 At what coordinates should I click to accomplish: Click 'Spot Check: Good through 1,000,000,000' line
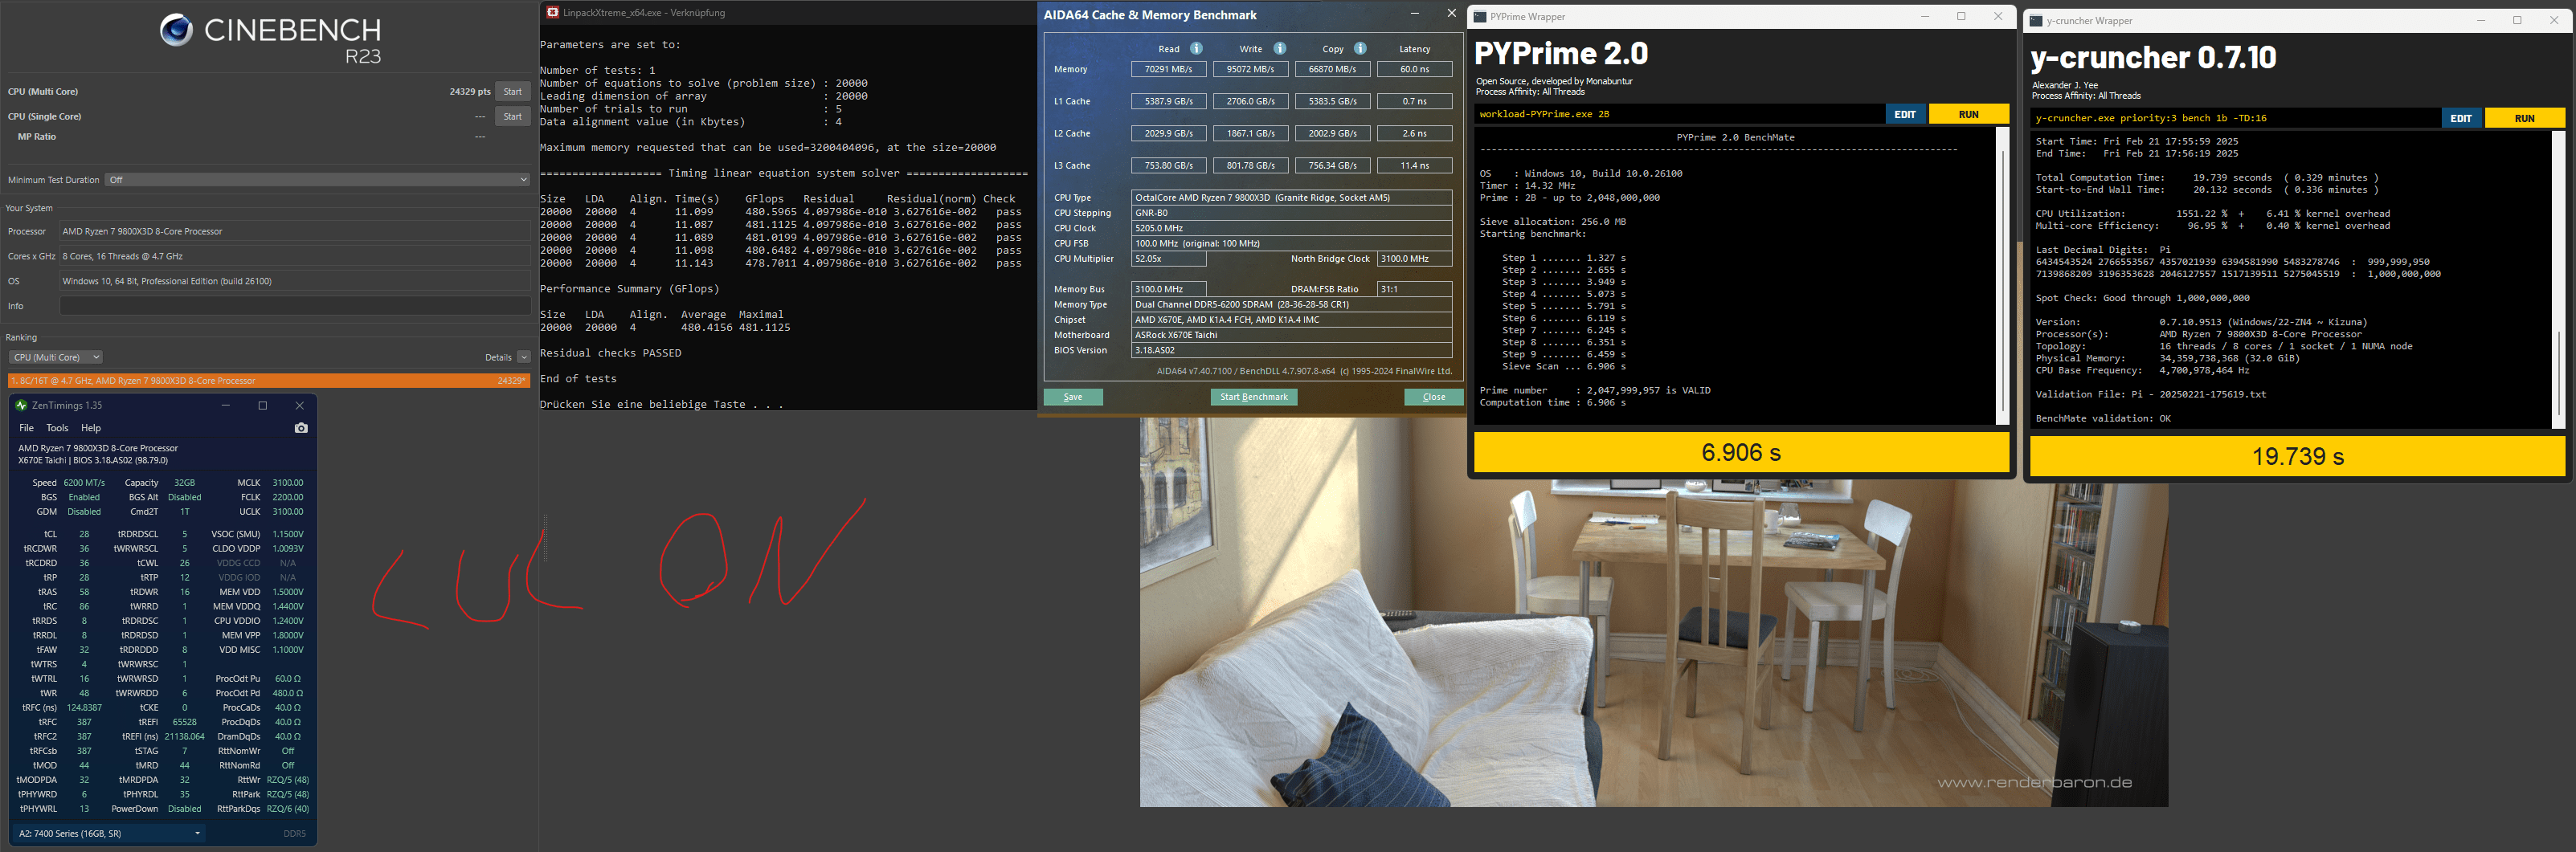tap(2142, 299)
